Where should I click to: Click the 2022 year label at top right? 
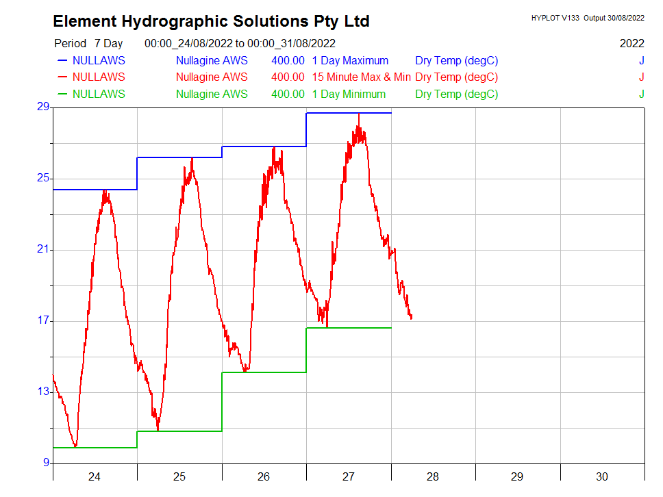[x=631, y=43]
